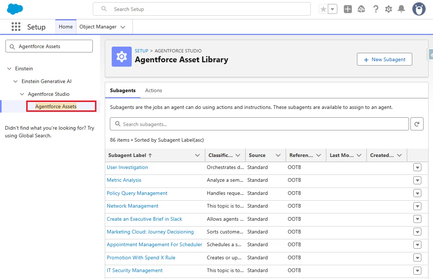Image resolution: width=433 pixels, height=279 pixels.
Task: Switch to the Actions tab
Action: (154, 90)
